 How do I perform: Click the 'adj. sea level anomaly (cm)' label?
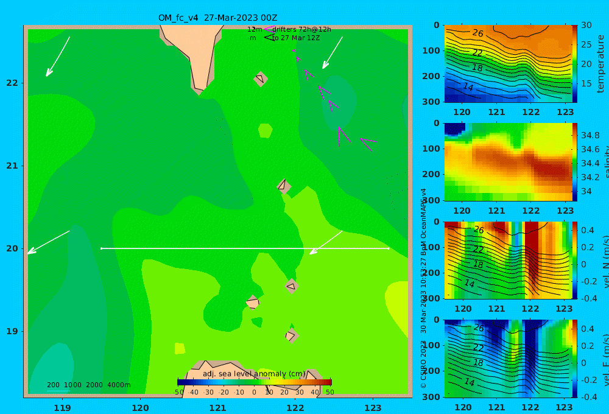tap(254, 374)
